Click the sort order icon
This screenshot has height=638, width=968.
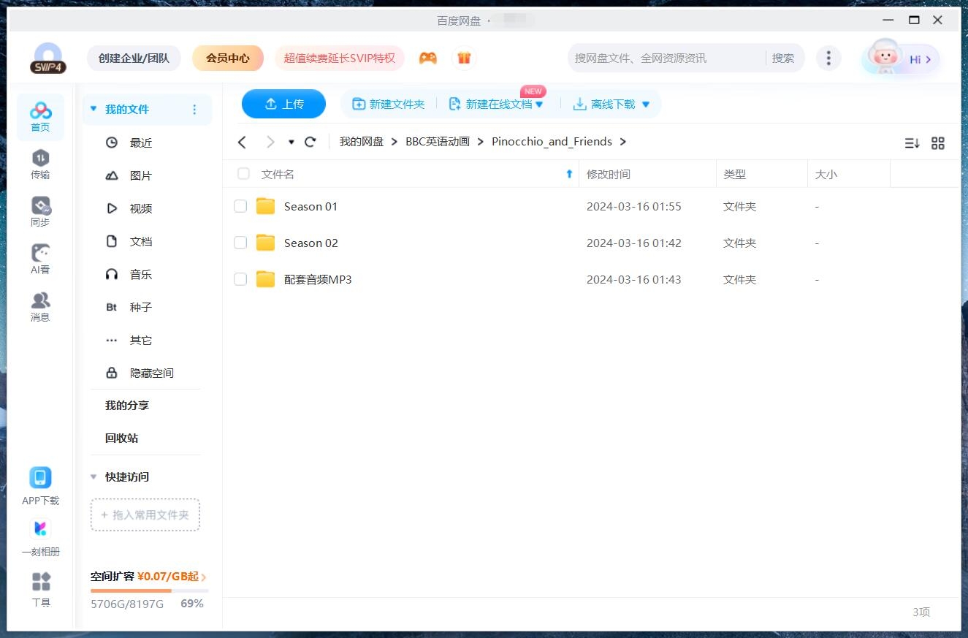[911, 143]
